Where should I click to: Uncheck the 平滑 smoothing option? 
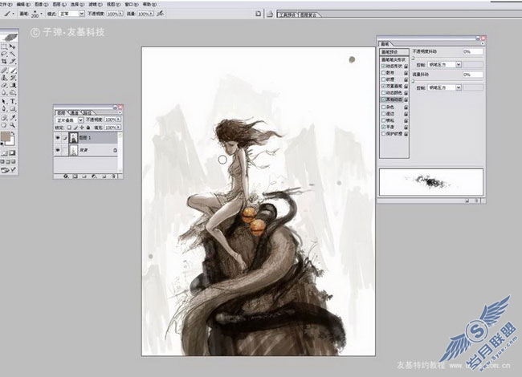[383, 127]
